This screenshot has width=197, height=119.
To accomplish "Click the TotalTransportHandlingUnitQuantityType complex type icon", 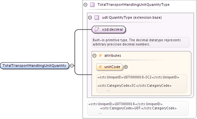I will pyautogui.click(x=92, y=5).
